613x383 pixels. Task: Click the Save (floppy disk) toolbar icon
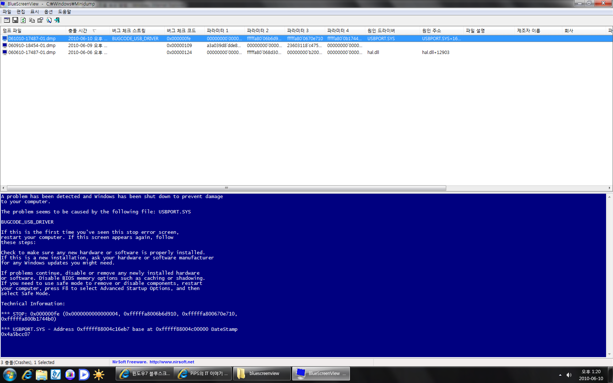tap(15, 20)
